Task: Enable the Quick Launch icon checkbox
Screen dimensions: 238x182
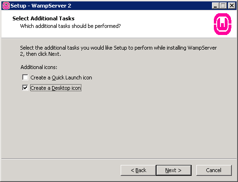Action: pos(25,78)
